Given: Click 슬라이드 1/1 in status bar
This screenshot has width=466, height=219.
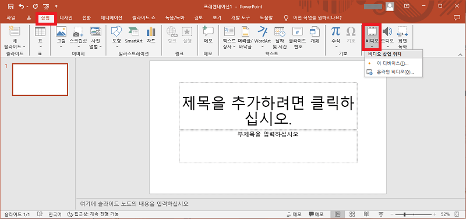Looking at the screenshot, I should pyautogui.click(x=17, y=214).
